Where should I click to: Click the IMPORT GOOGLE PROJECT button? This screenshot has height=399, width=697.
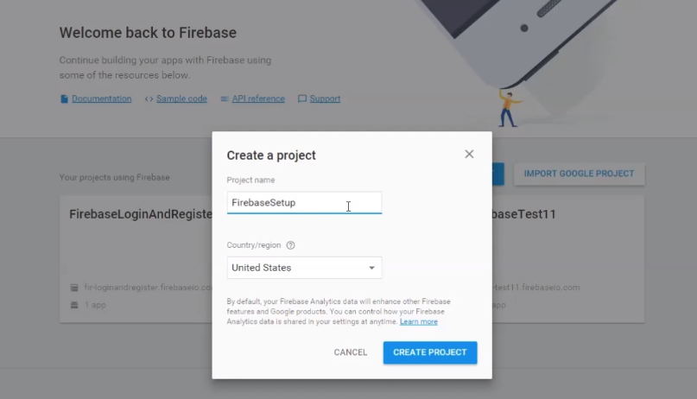pyautogui.click(x=579, y=174)
